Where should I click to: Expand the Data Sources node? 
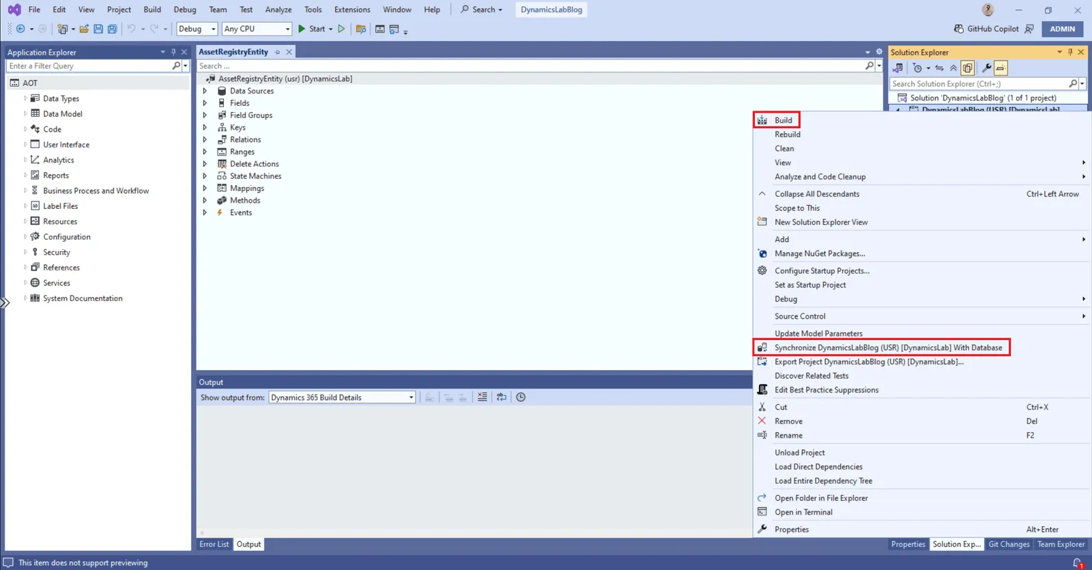[205, 91]
